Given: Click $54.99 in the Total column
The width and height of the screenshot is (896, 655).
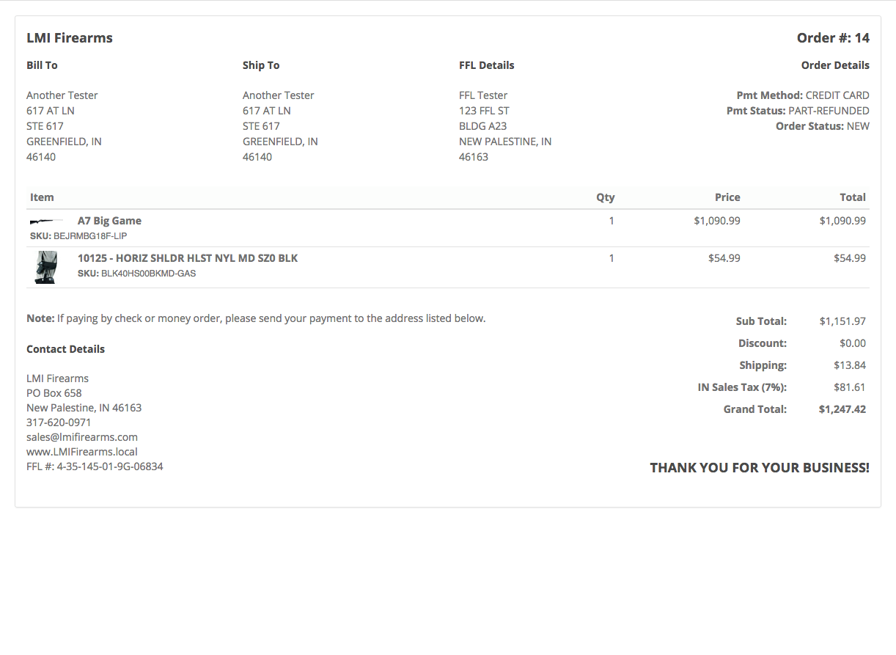Looking at the screenshot, I should click(850, 258).
